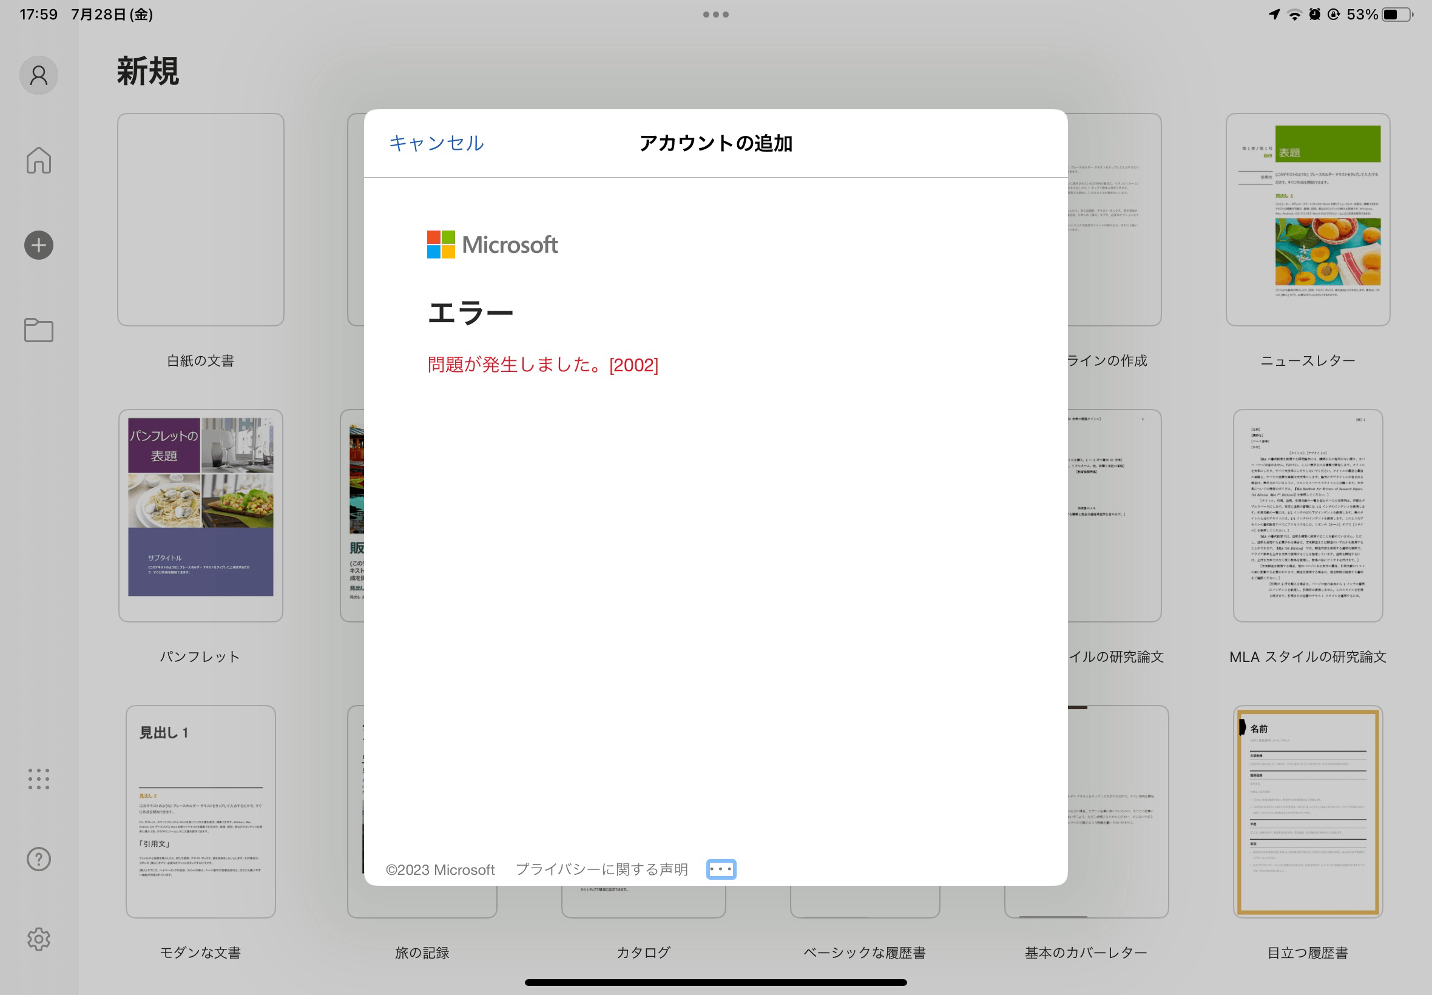Choose the eye-catching resume template
Viewport: 1432px width, 995px height.
(1308, 811)
